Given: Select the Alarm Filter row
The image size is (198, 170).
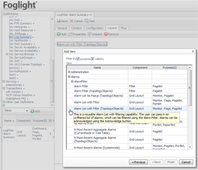Looking at the screenshot, I should 127,86.
